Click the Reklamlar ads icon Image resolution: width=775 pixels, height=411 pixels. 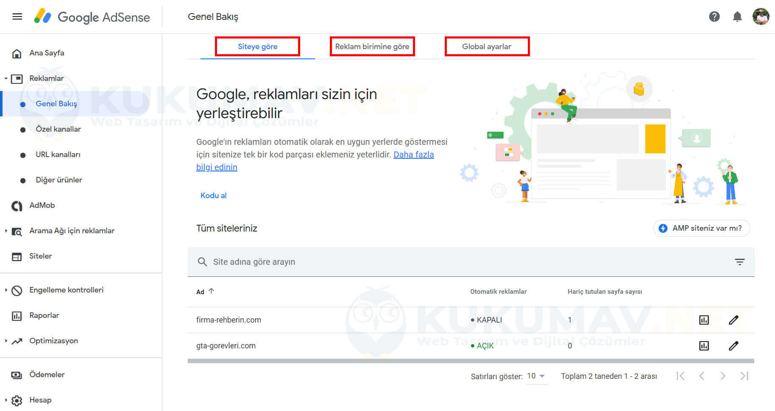coord(17,79)
